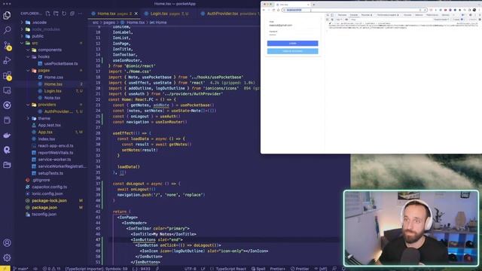Click the Prettier+ status bar item
The width and height of the screenshot is (482, 271).
coord(278,269)
